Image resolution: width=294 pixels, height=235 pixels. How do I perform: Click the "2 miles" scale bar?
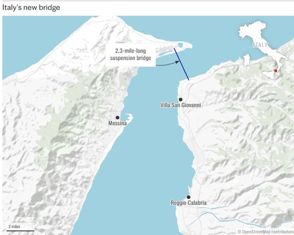point(20,228)
